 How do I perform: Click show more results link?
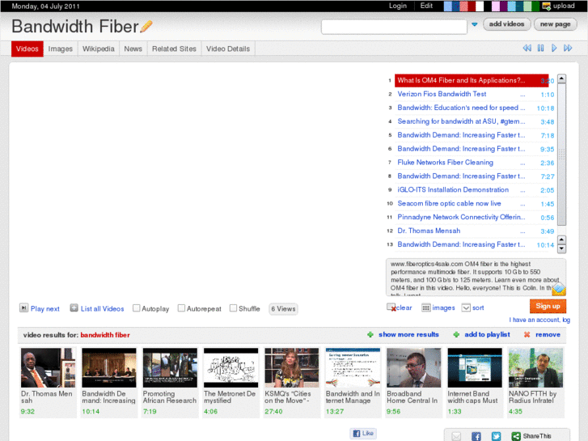click(408, 334)
